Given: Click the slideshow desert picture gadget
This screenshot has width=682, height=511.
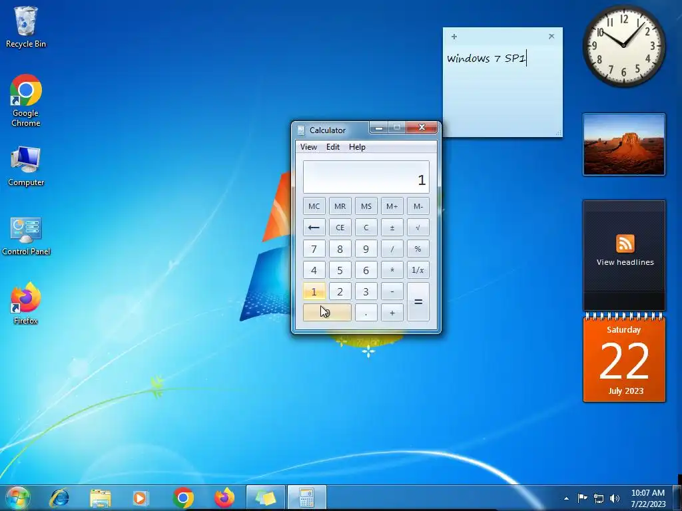Looking at the screenshot, I should coord(623,144).
